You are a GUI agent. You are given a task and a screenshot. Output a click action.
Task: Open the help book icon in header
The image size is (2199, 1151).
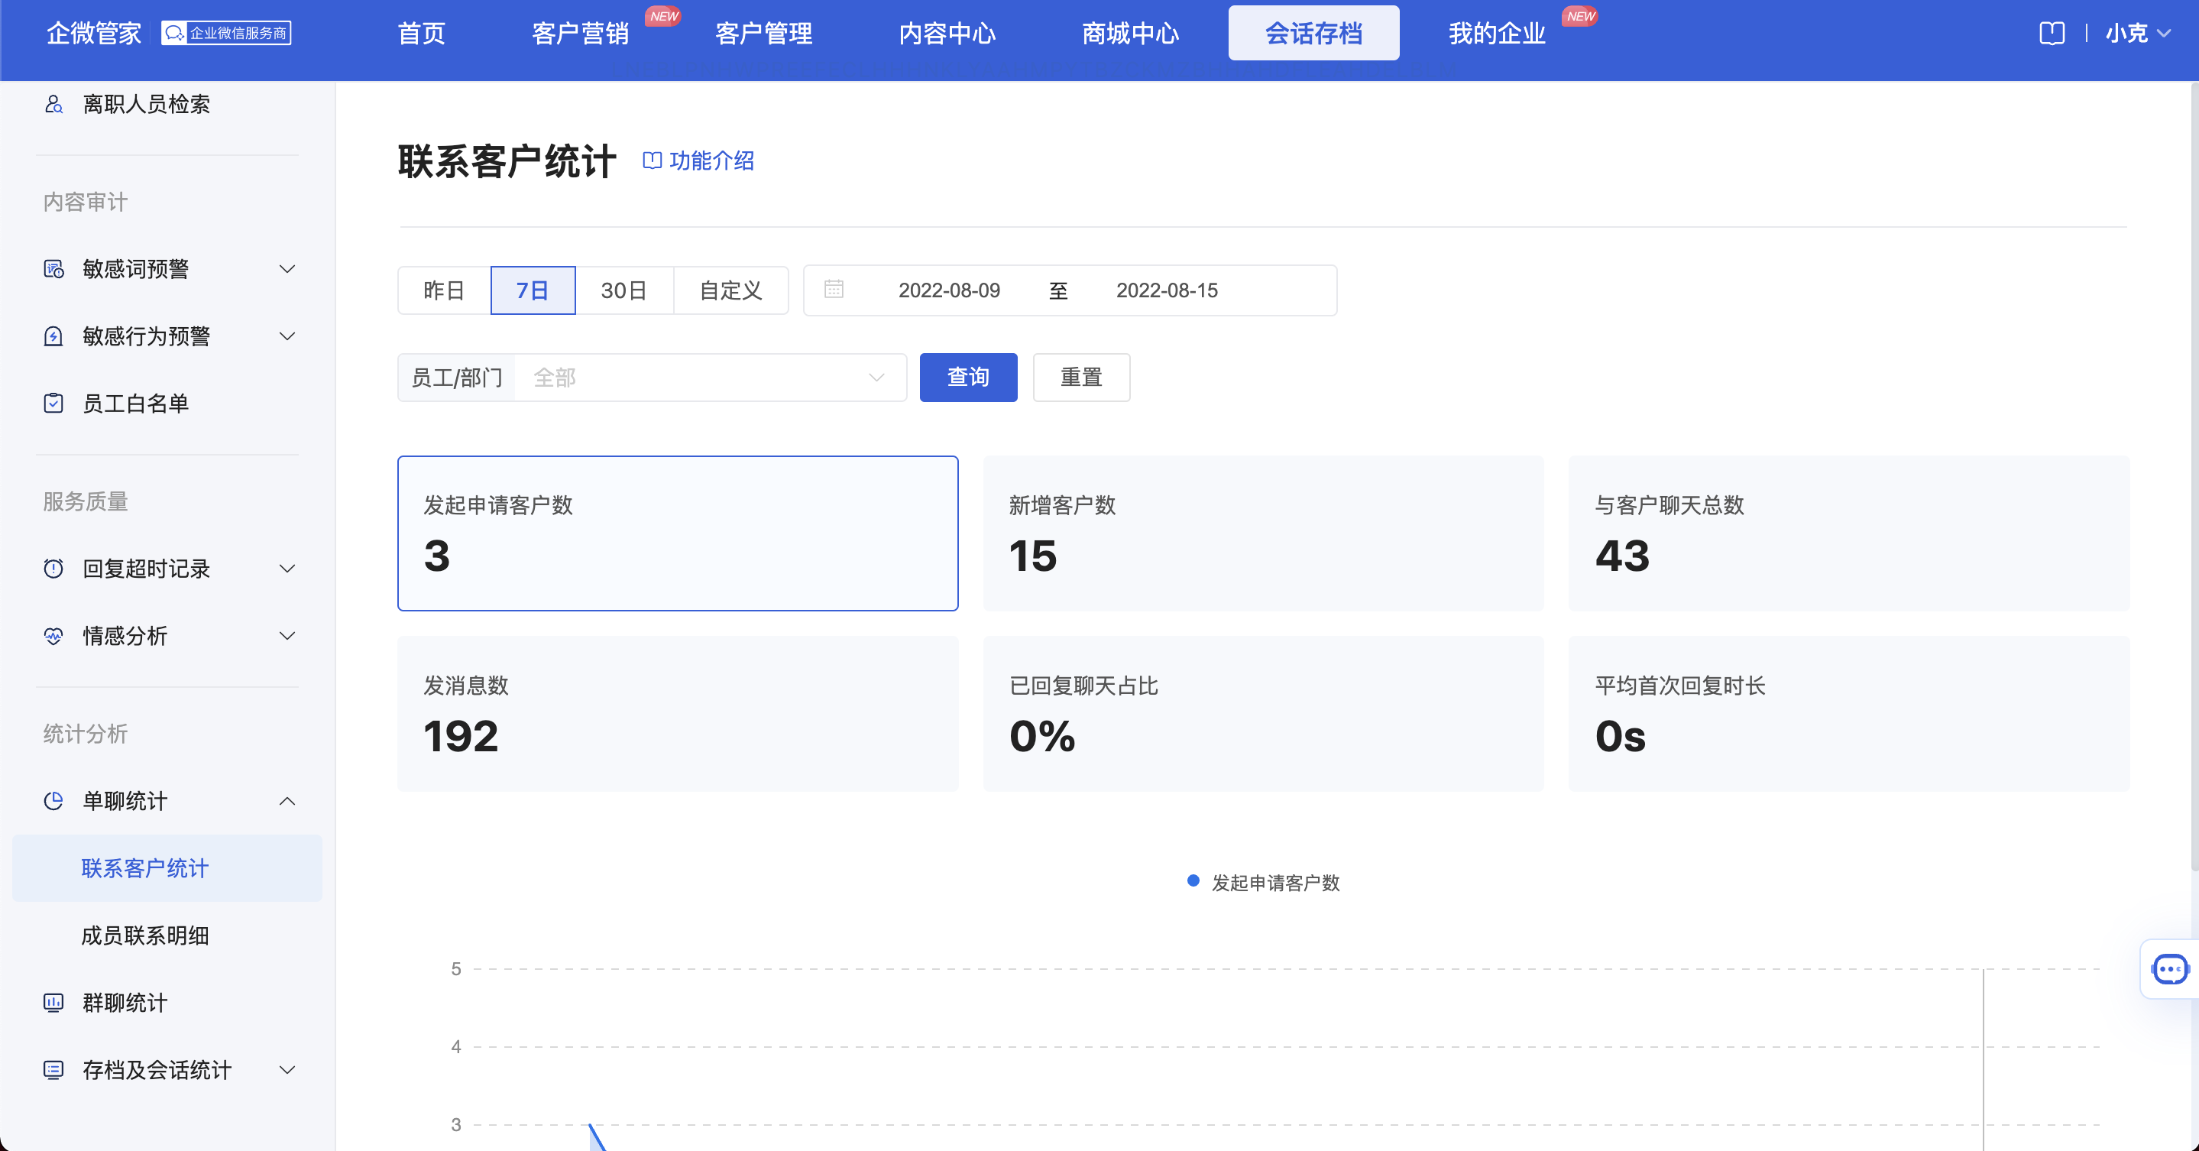tap(2052, 34)
